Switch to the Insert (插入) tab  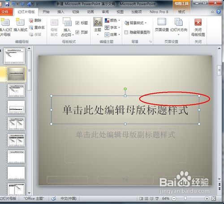click(x=60, y=12)
